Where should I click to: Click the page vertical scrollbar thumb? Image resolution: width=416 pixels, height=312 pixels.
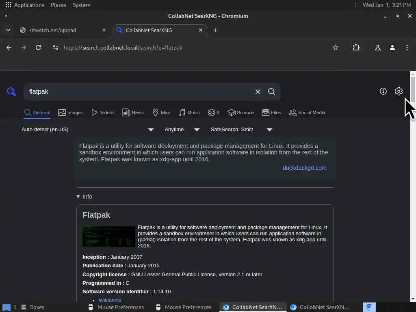413,89
